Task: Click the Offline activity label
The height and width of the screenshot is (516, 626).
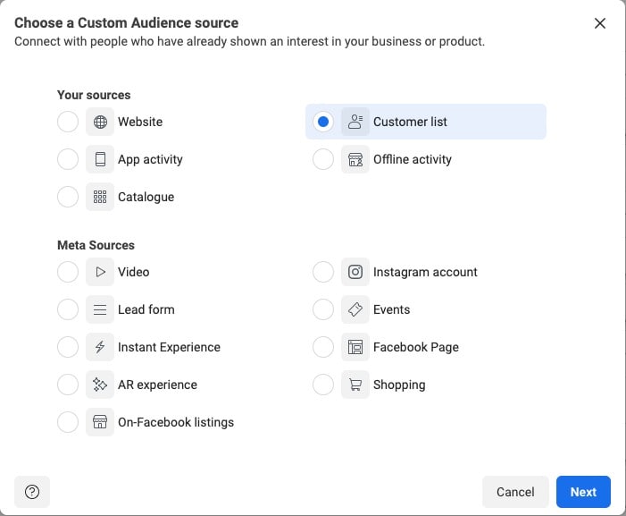Action: [413, 159]
